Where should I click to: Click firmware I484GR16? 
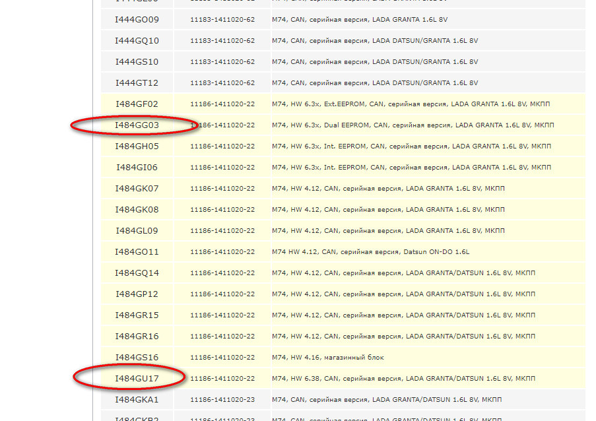(x=137, y=337)
